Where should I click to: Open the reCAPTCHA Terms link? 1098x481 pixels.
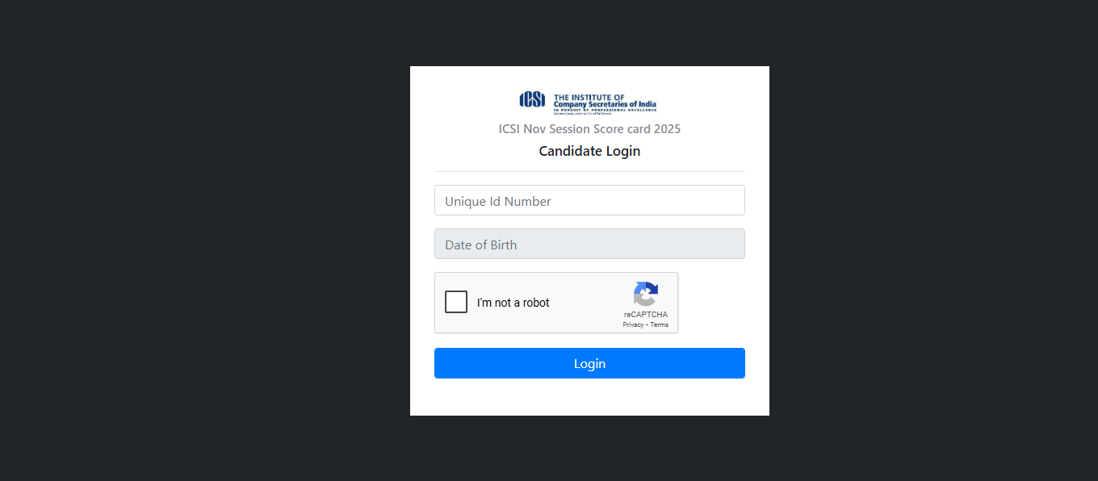660,324
